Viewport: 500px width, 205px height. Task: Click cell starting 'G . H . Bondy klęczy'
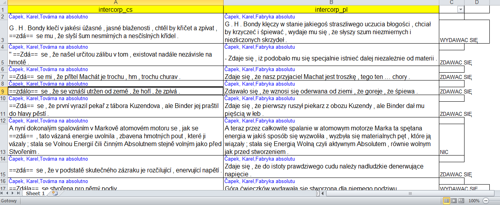pyautogui.click(x=331, y=32)
